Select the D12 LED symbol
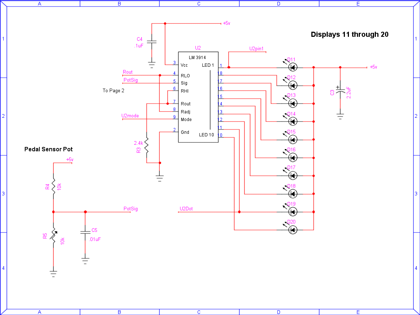This screenshot has width=420, height=315. tap(292, 85)
